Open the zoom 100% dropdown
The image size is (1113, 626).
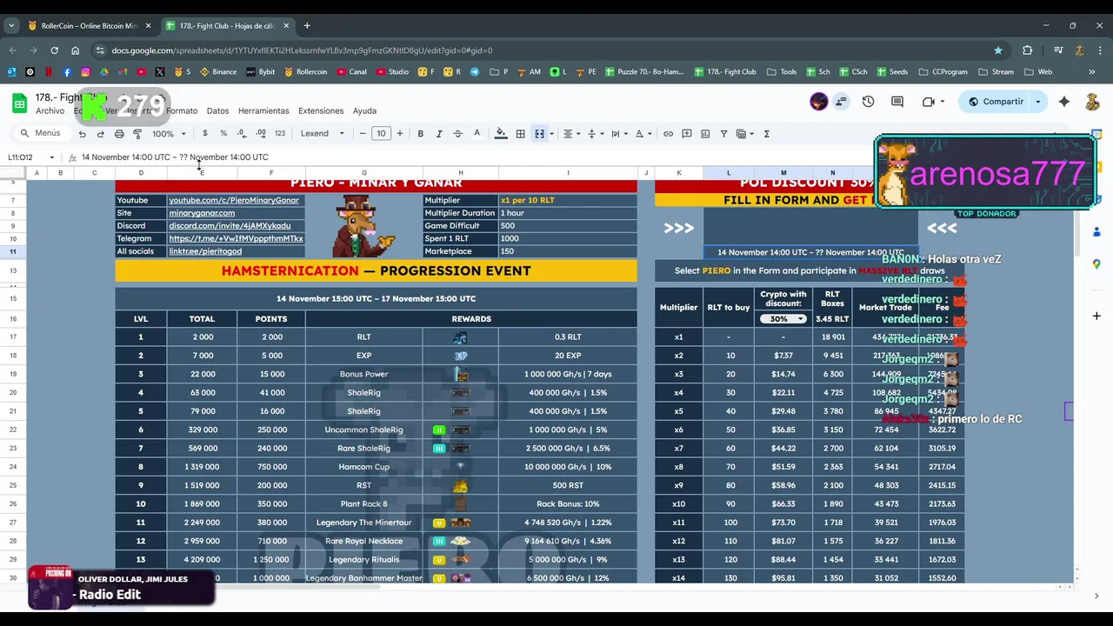pos(169,134)
